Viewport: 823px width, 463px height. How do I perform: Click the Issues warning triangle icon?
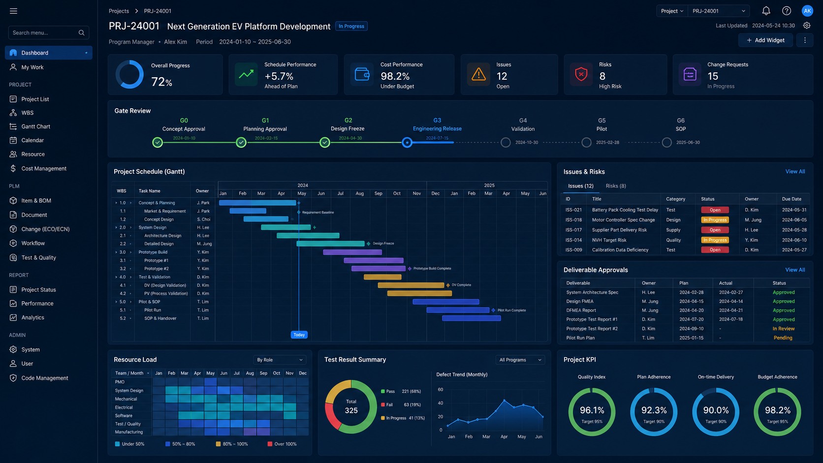[x=478, y=75]
